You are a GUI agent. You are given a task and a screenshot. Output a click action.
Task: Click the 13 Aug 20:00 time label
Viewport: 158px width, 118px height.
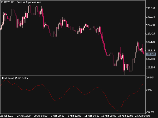point(108,116)
